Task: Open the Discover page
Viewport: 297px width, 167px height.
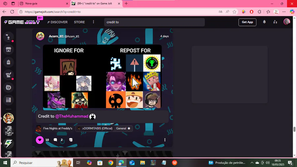Action: 57,22
